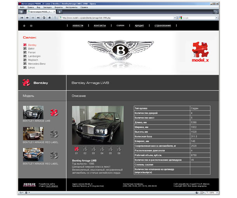
Task: Click the silver Arnage Red Label thumbnail
Action: [x=33, y=134]
